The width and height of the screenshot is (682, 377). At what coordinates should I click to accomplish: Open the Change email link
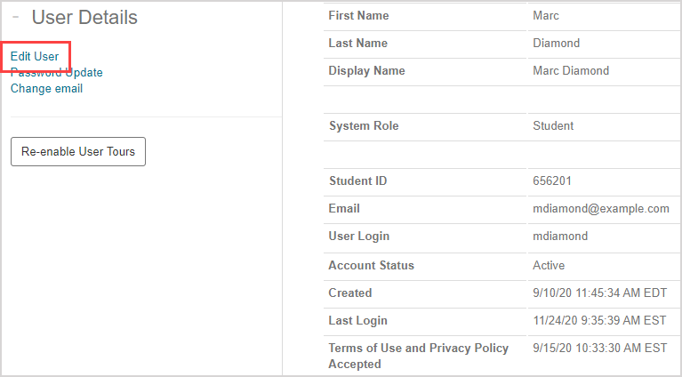point(46,88)
